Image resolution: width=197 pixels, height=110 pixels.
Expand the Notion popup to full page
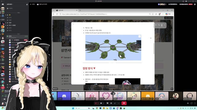pos(73,24)
